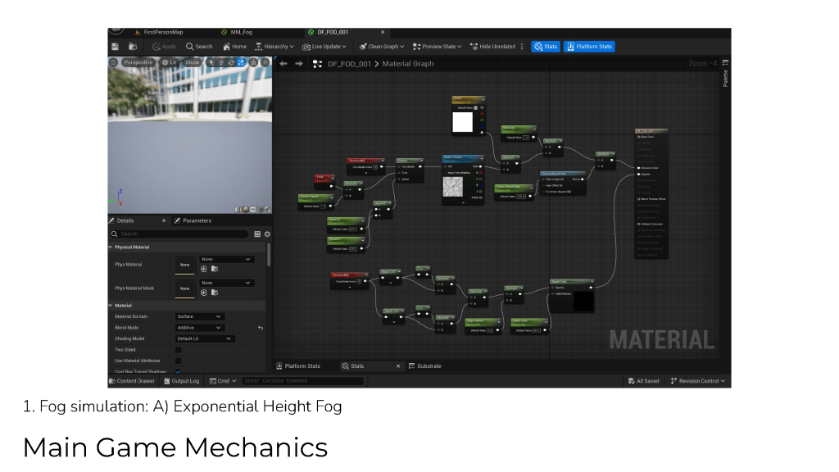
Task: Click the property matrix grid icon in Details
Action: (257, 234)
